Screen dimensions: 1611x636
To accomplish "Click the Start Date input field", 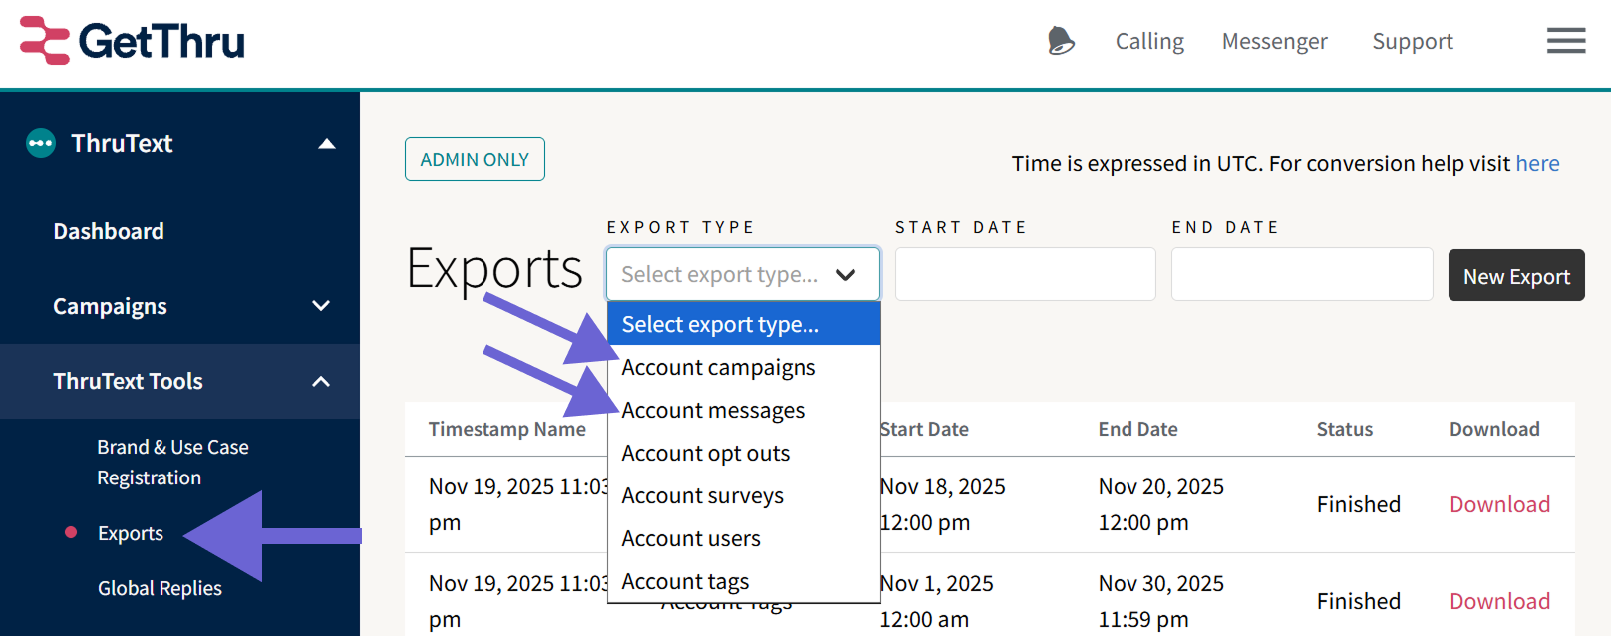I will [1025, 274].
